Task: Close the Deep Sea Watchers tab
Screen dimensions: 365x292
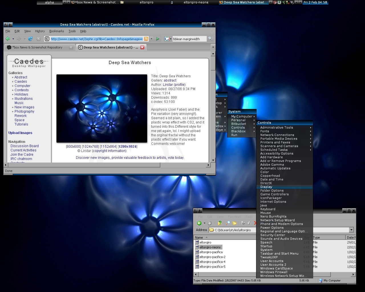Action: (x=142, y=47)
